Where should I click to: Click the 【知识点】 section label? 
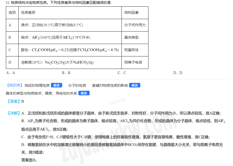tap(14, 85)
